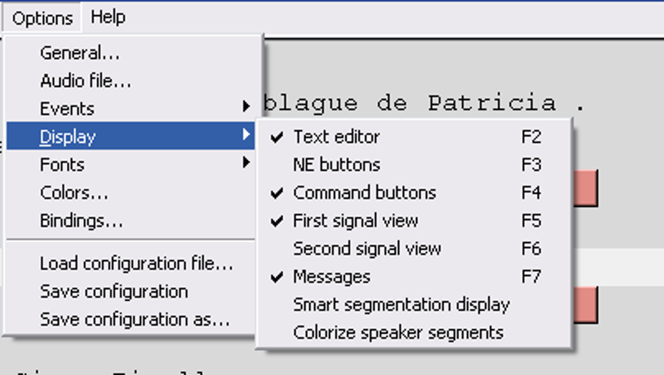Enable Smart segmentation display
Viewport: 664px width, 375px height.
pyautogui.click(x=401, y=305)
